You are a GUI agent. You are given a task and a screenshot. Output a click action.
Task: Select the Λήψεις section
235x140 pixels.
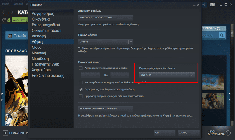pyautogui.click(x=52, y=42)
